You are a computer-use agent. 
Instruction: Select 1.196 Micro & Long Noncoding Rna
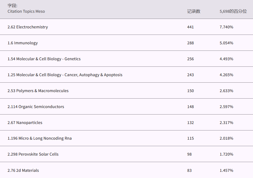(x=40, y=138)
